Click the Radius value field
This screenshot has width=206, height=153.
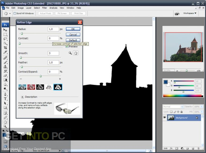coord(53,29)
